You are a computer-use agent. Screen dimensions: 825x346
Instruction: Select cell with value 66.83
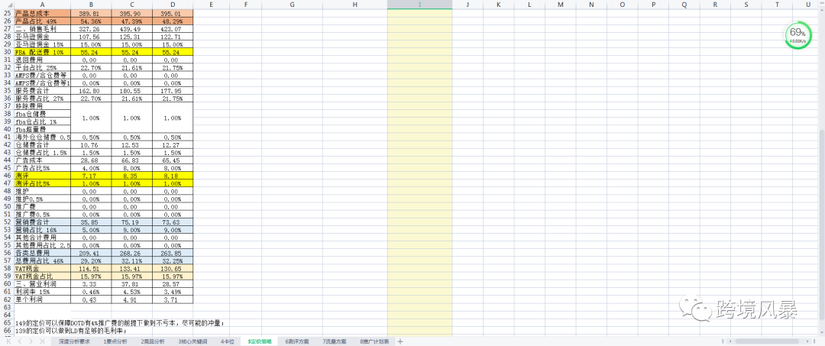click(x=132, y=160)
